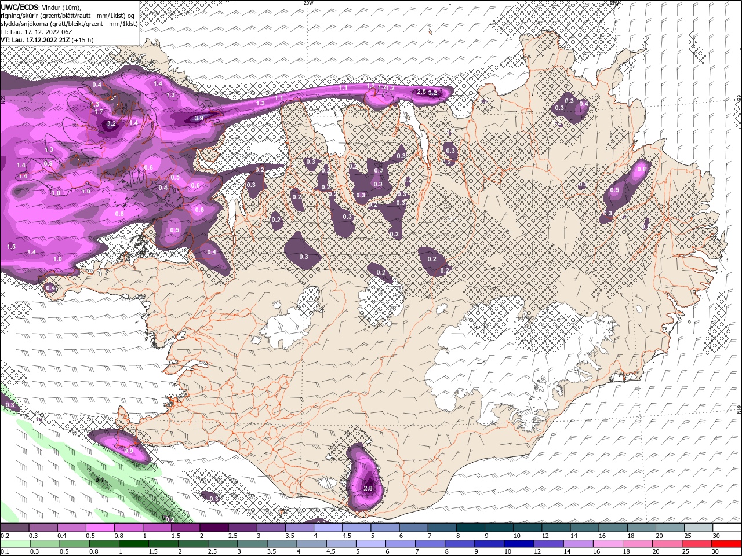742x556 pixels.
Task: Click the 20W longitude label at the top edge
Action: click(308, 3)
